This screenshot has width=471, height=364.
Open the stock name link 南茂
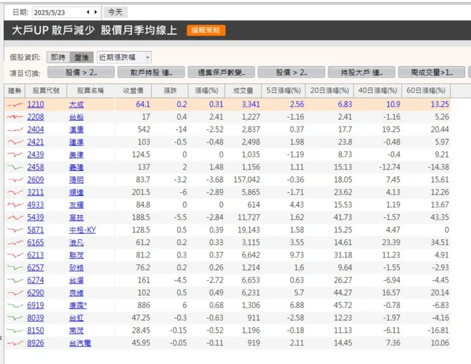tap(76, 331)
